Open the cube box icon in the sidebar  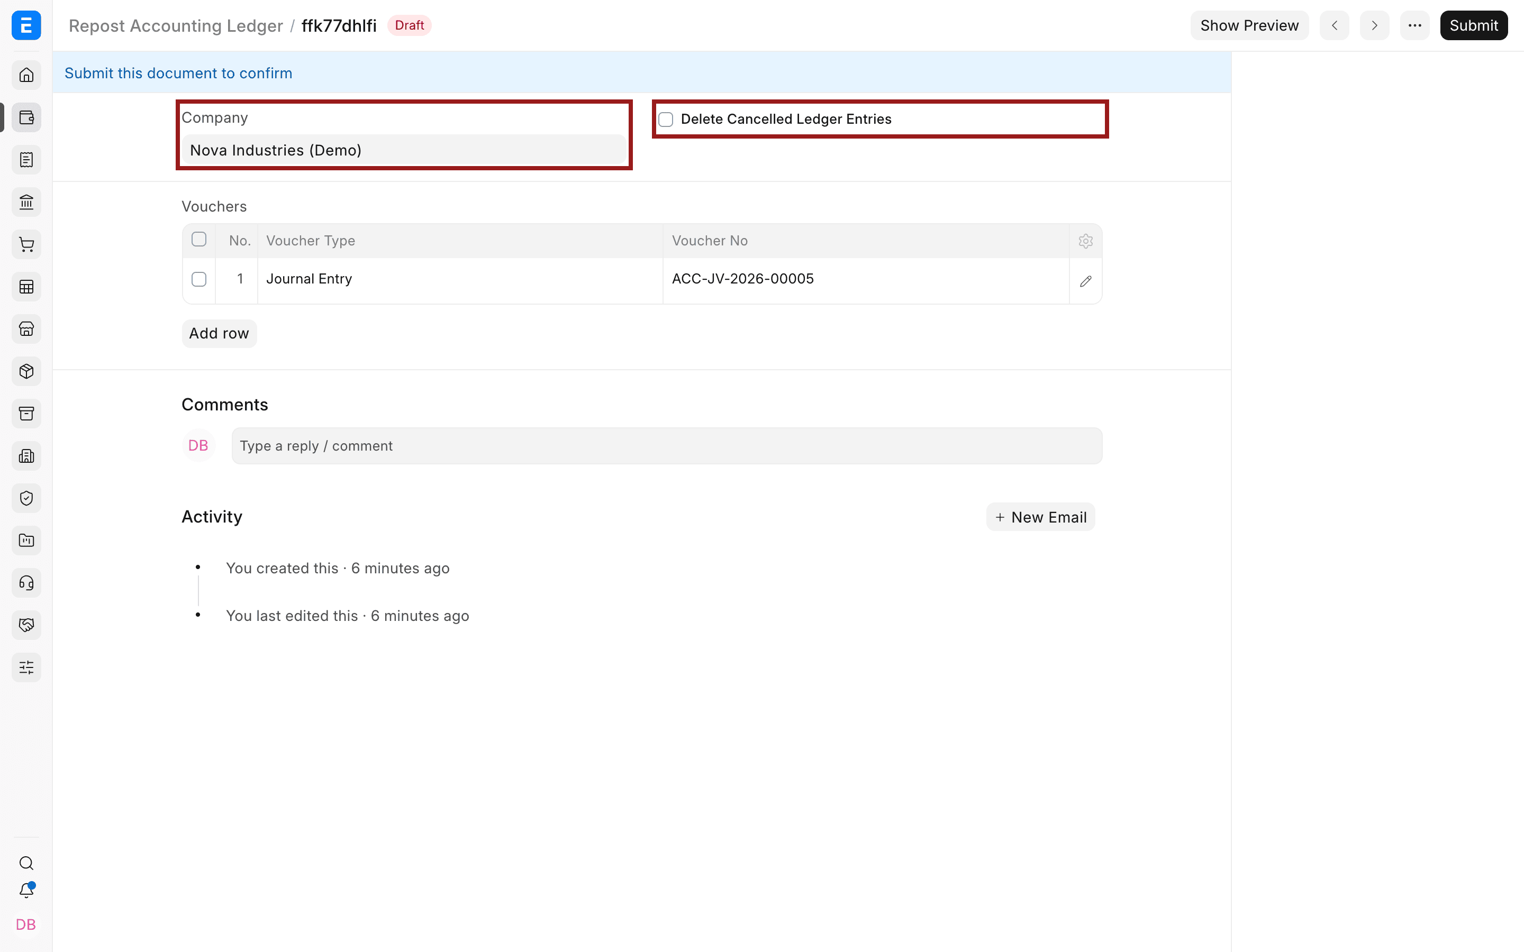26,371
